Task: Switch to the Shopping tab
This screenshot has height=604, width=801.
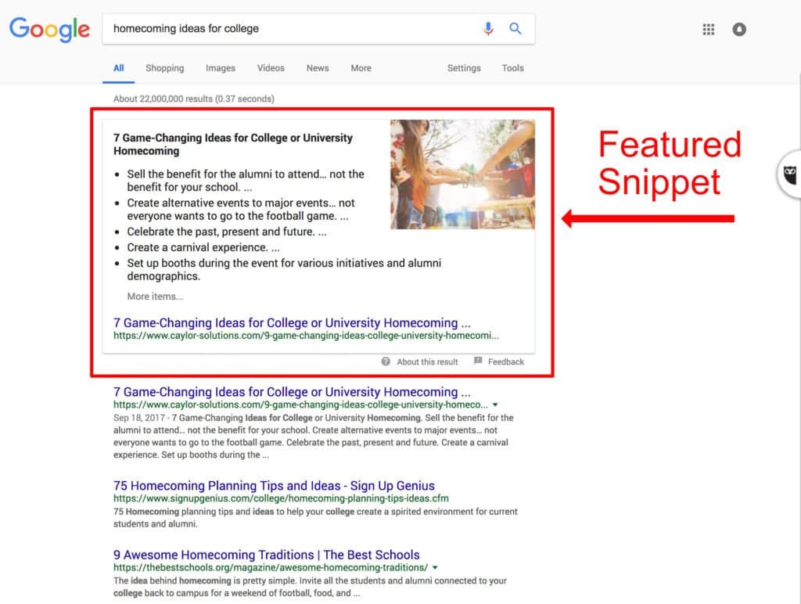Action: [x=164, y=68]
